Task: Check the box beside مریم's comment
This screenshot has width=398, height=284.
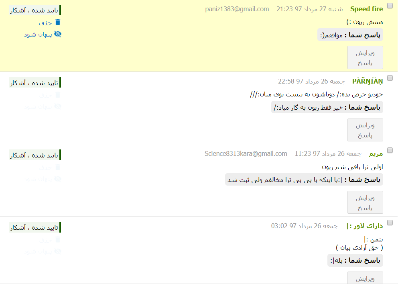Action: pos(390,150)
